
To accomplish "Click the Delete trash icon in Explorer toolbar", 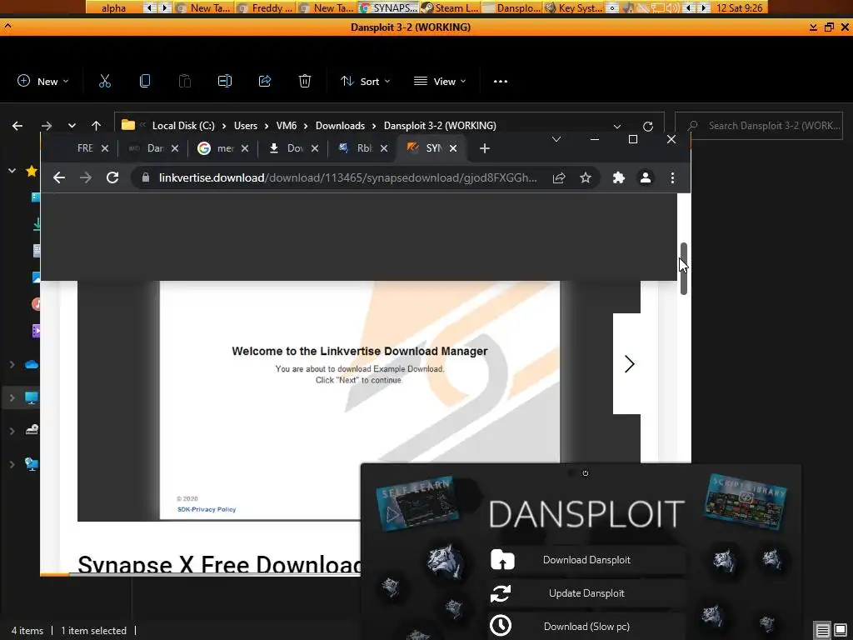I will pos(305,81).
